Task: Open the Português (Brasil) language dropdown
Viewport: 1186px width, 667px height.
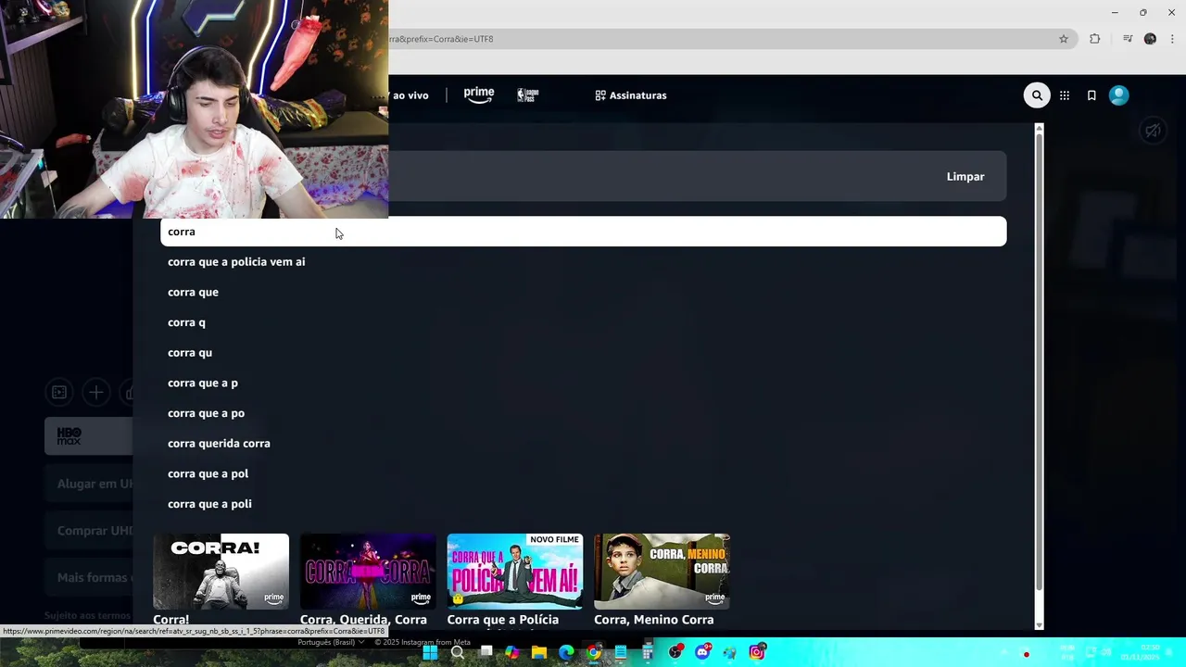Action: click(x=331, y=642)
